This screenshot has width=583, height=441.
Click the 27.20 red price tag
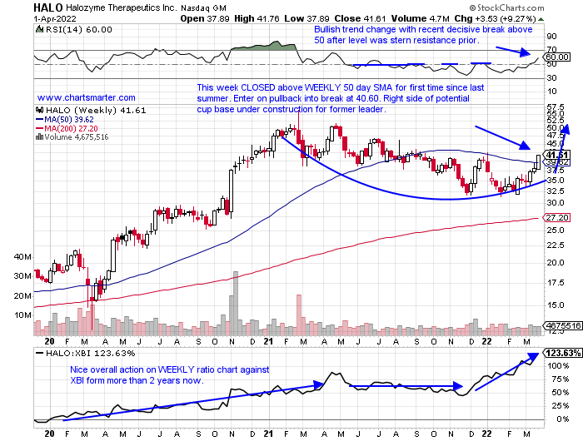coord(556,217)
